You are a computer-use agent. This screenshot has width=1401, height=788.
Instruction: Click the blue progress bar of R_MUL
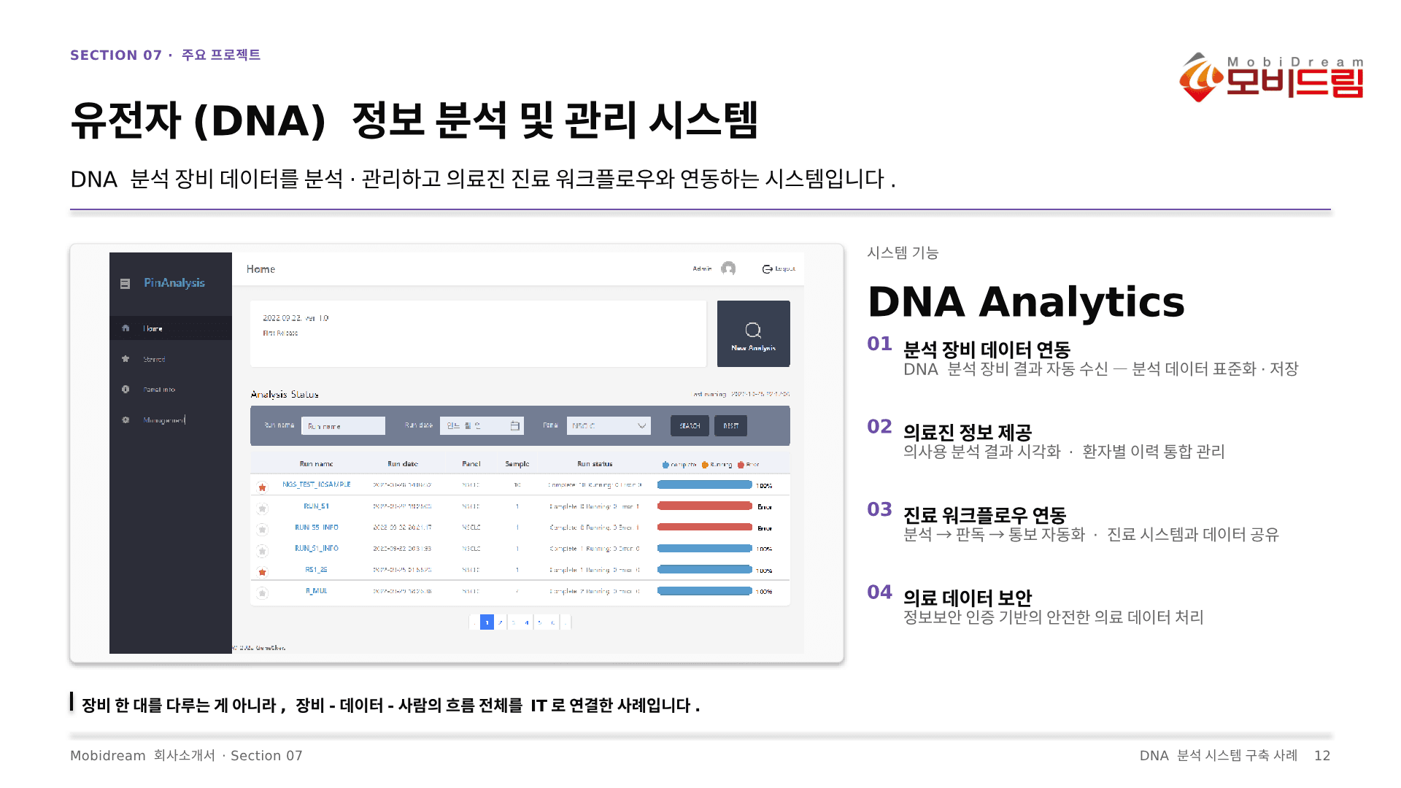point(704,591)
